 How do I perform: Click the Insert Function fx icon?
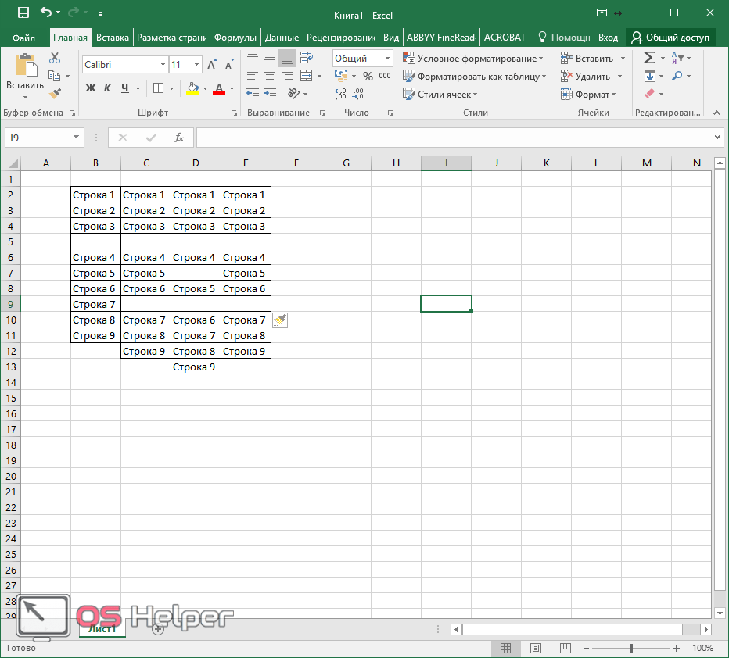[x=178, y=138]
